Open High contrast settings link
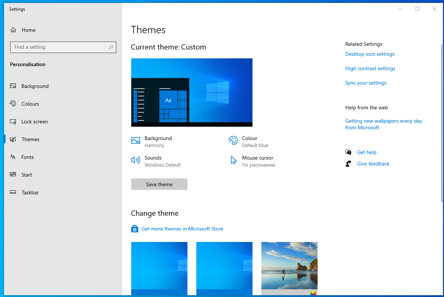Image resolution: width=444 pixels, height=297 pixels. [x=370, y=68]
